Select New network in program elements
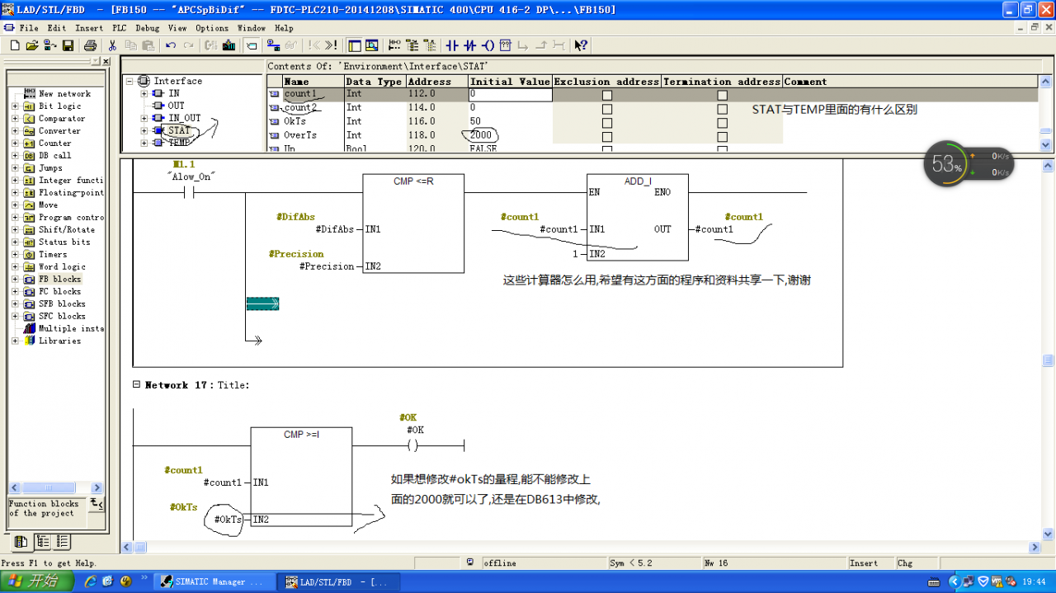 [64, 94]
